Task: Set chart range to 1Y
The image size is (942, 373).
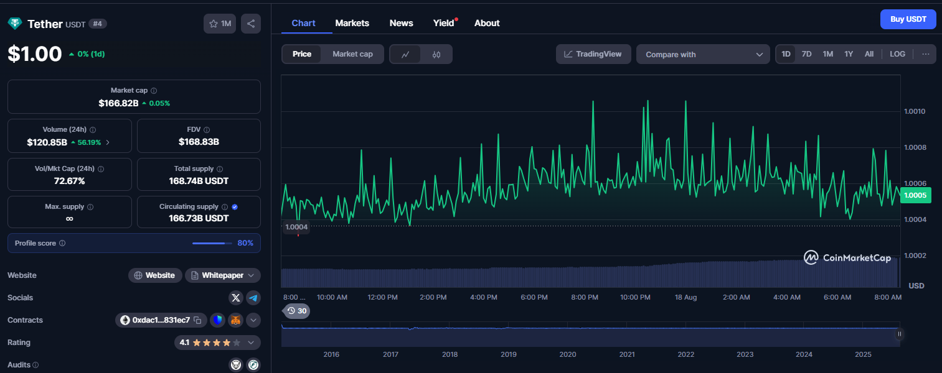Action: 849,54
